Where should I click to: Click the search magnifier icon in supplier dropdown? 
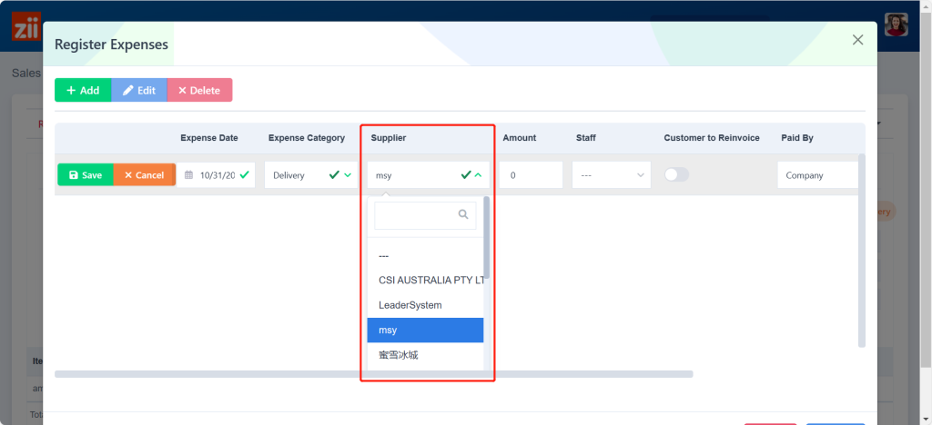tap(463, 215)
